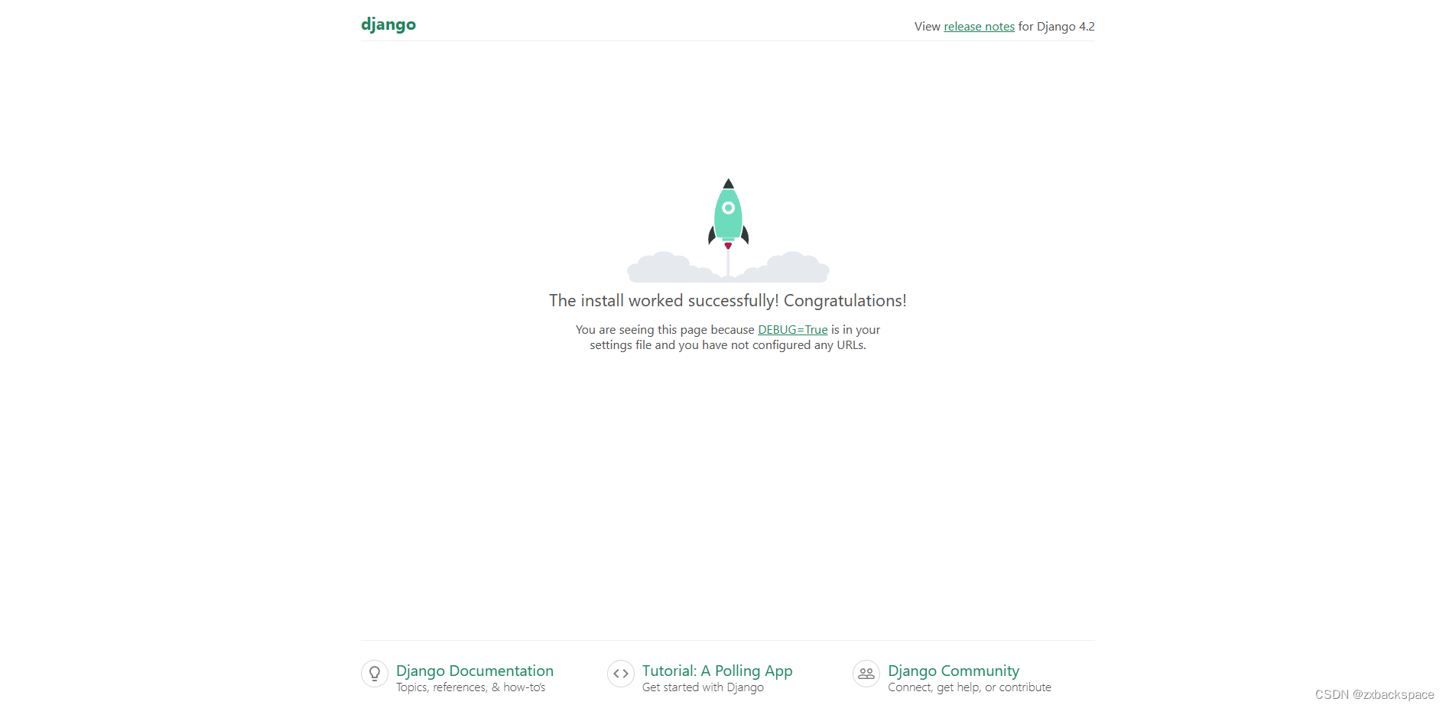Click the code brackets tutorial icon
The width and height of the screenshot is (1446, 708).
[x=621, y=674]
